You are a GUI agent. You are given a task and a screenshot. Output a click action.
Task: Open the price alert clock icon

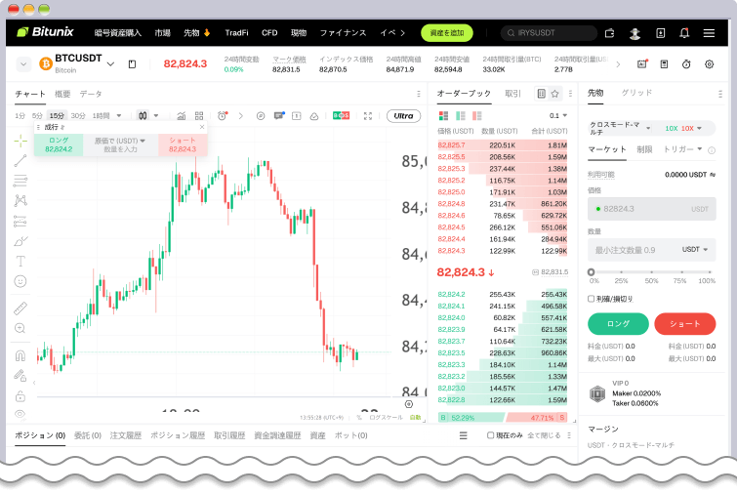tap(223, 115)
